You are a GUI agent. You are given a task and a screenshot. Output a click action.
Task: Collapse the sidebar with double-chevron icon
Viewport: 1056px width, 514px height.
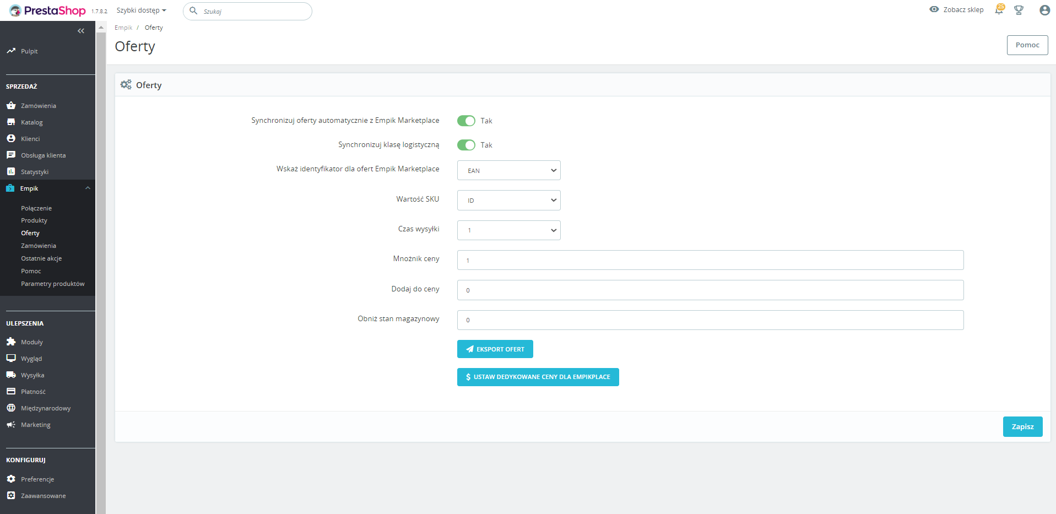(x=81, y=31)
